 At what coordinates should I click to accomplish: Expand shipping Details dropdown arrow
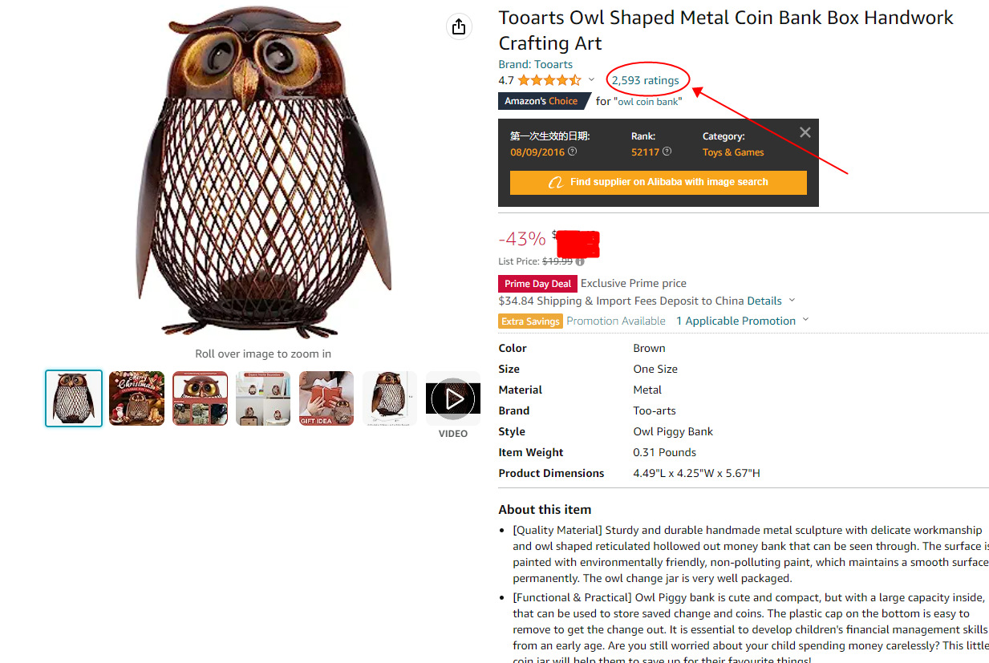(792, 301)
